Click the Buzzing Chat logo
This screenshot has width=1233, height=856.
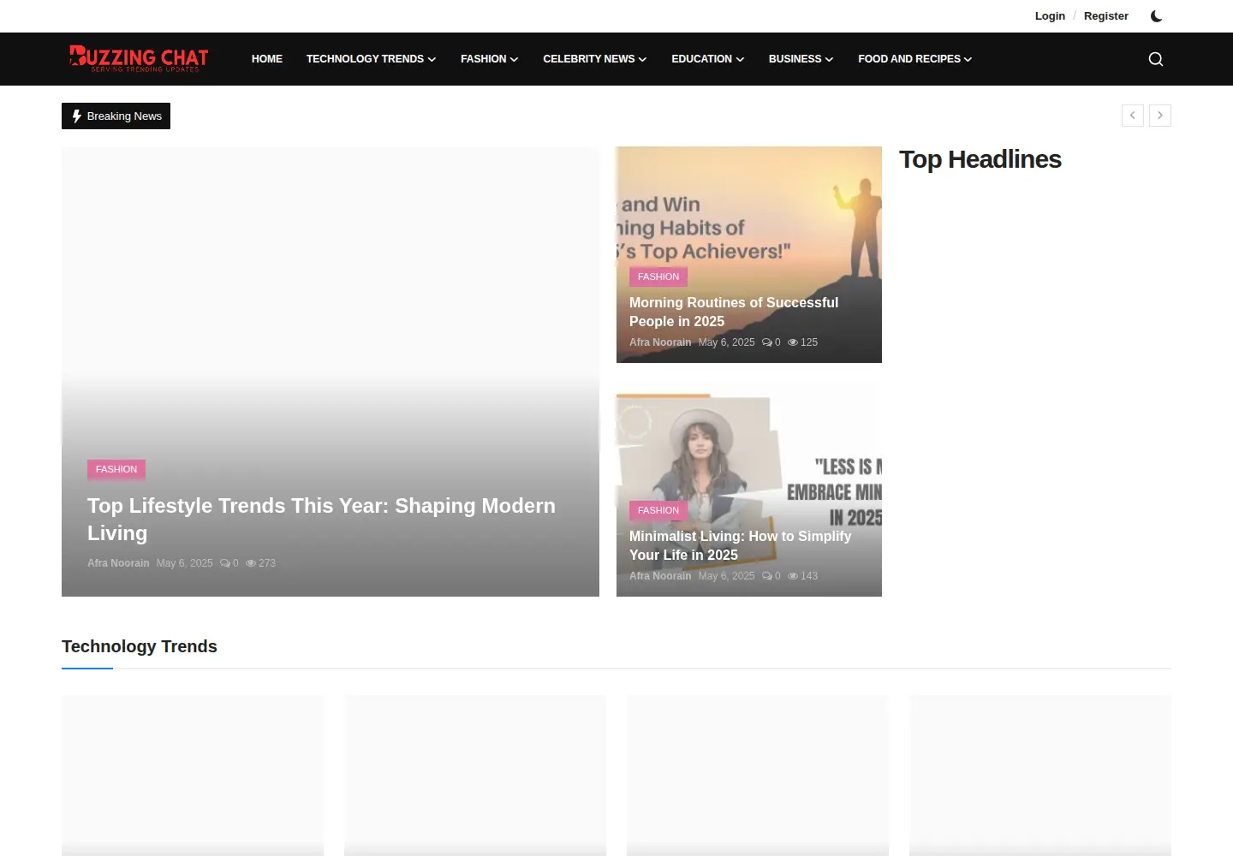(x=139, y=58)
